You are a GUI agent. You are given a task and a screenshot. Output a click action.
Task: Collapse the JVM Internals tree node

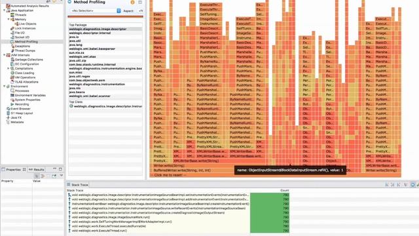tap(5, 55)
